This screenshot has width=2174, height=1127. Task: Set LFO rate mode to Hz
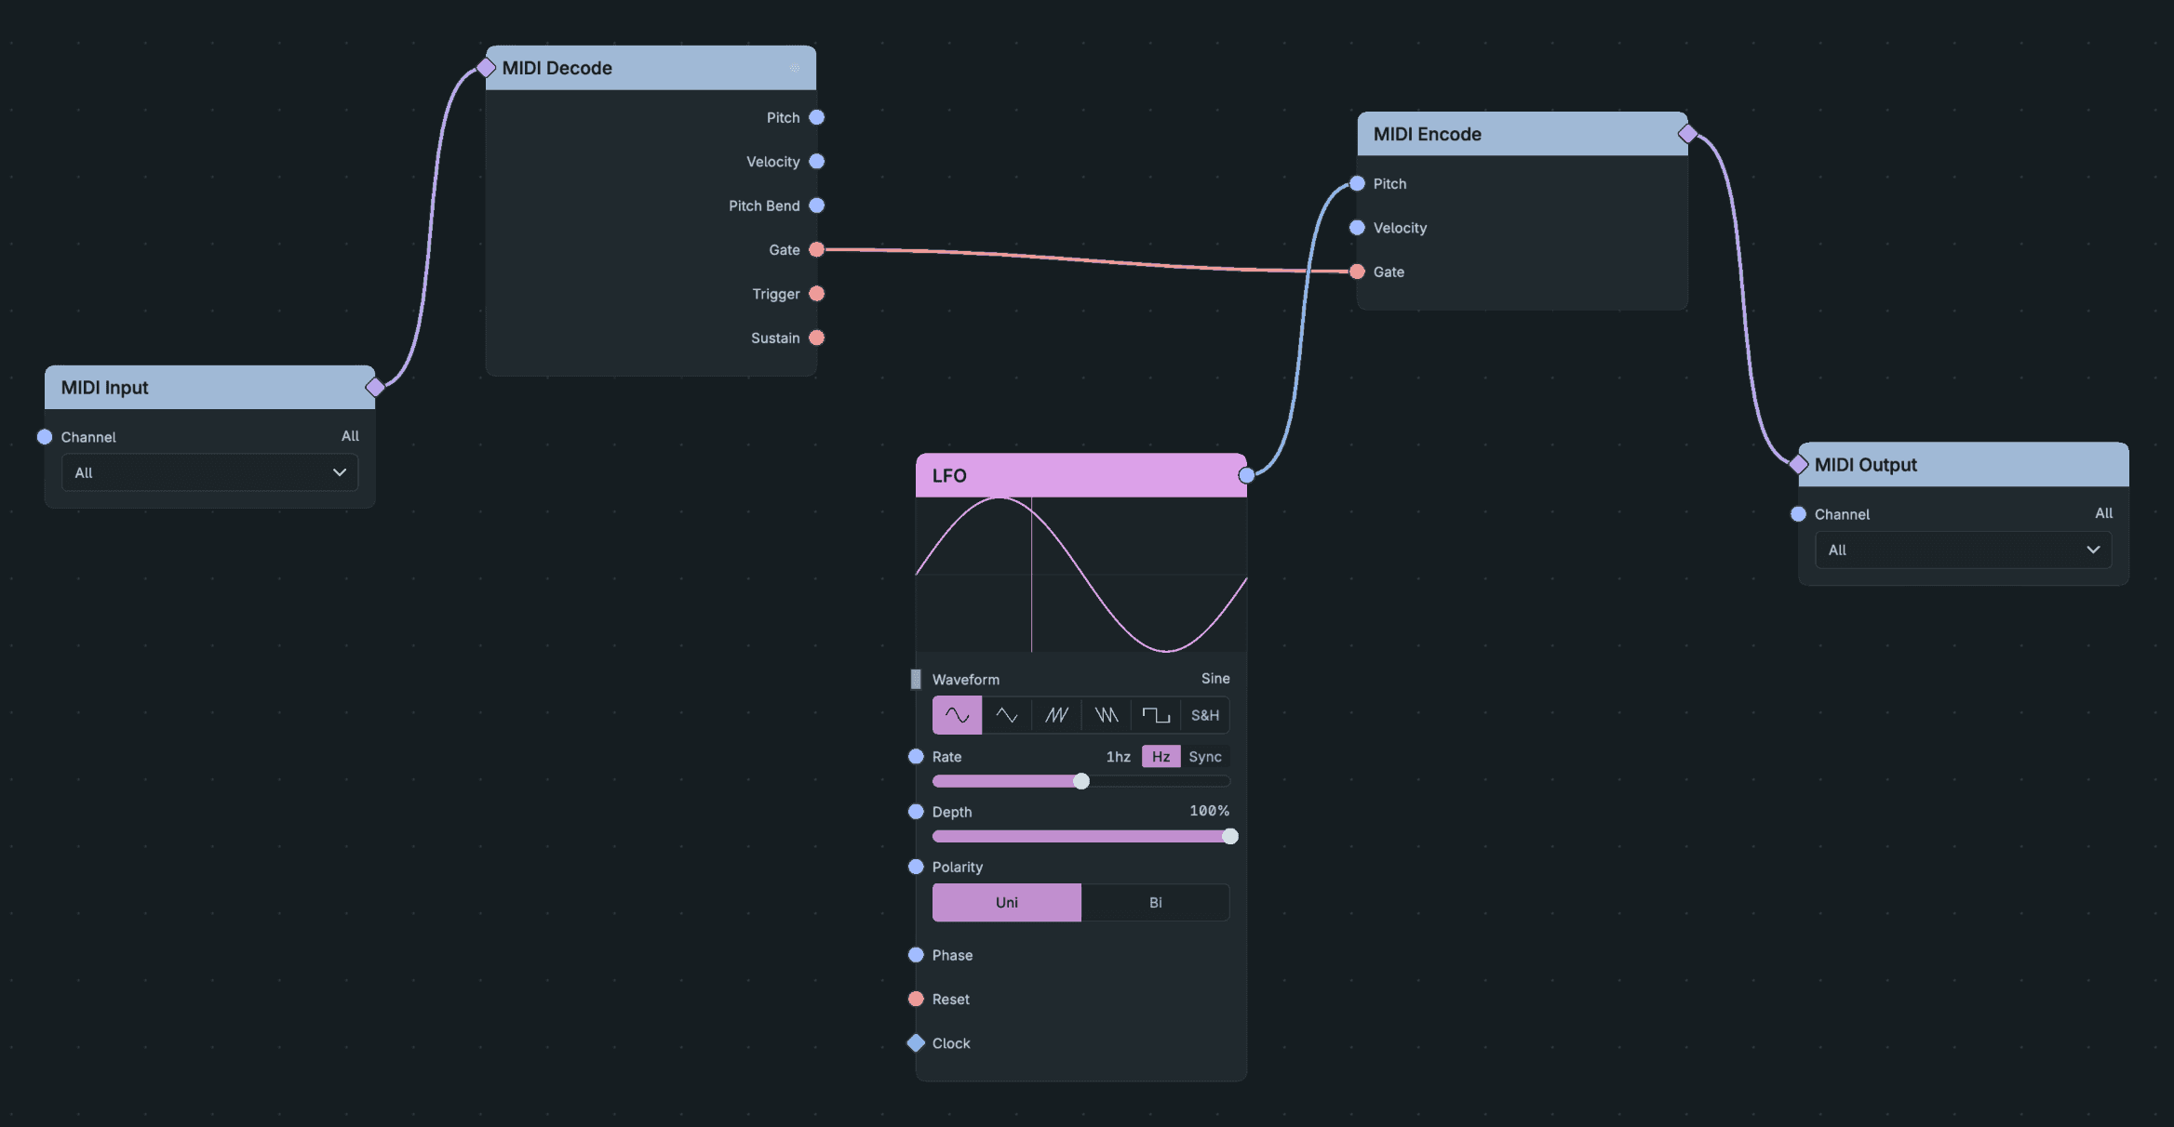pyautogui.click(x=1161, y=757)
